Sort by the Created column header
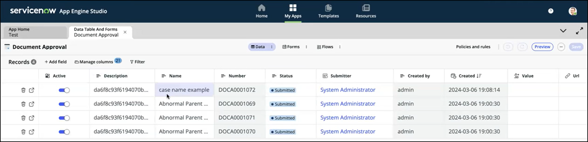The image size is (588, 142). [467, 76]
